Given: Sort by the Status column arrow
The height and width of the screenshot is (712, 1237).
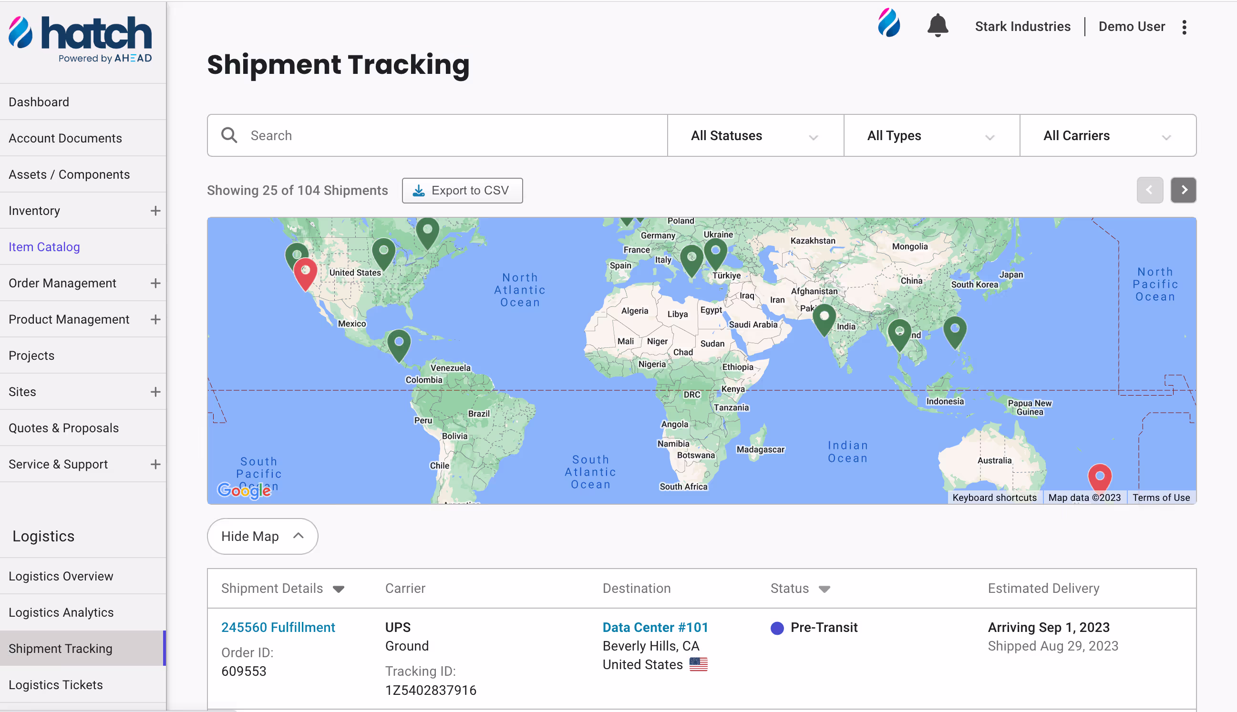Looking at the screenshot, I should coord(824,589).
